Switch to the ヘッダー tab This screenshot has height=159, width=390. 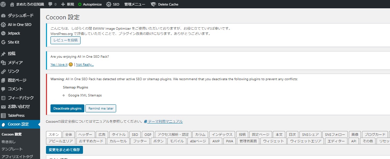tap(85, 134)
